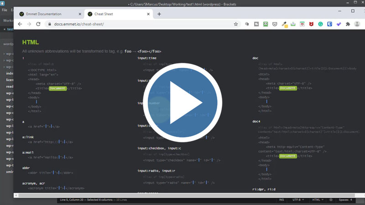Close the Cheat Sheet tab
This screenshot has height=205, width=365.
147,14
